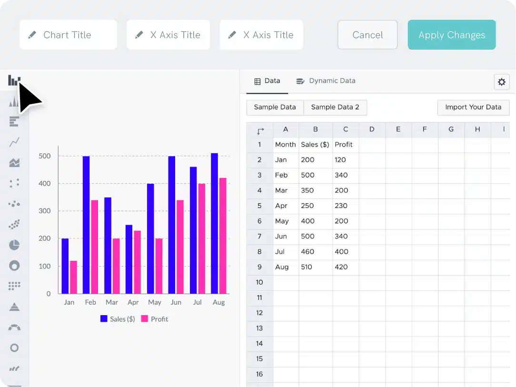Choose the sparse scatter plot icon
Screen dimensions: 516x387
14,183
